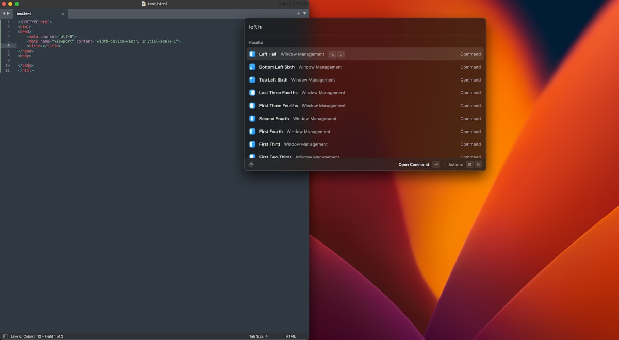The width and height of the screenshot is (619, 340).
Task: Select Last Three Fourths result
Action: (x=365, y=93)
